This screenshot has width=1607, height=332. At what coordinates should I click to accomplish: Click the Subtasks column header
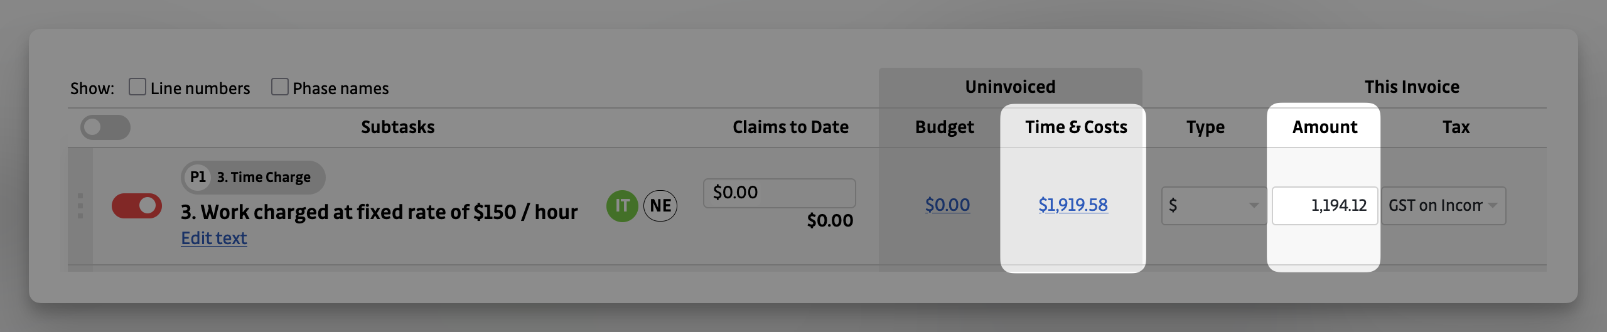(397, 127)
